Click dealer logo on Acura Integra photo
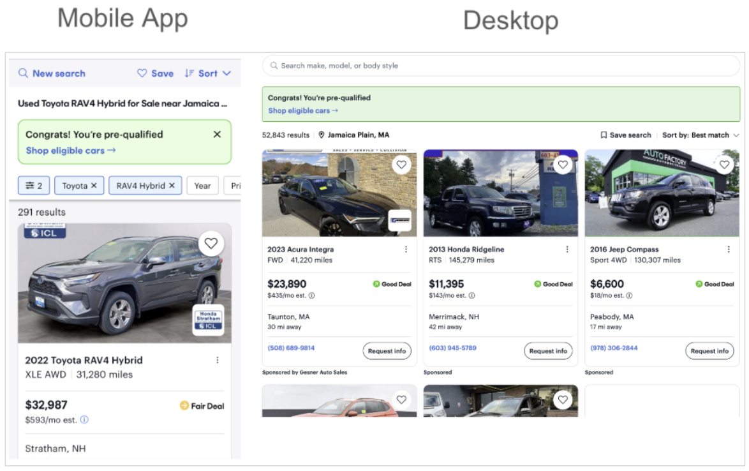This screenshot has height=471, width=749. (400, 220)
